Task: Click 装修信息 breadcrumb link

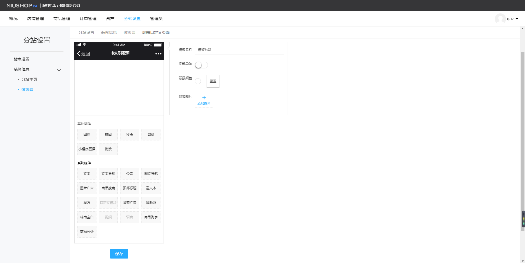Action: [x=109, y=32]
